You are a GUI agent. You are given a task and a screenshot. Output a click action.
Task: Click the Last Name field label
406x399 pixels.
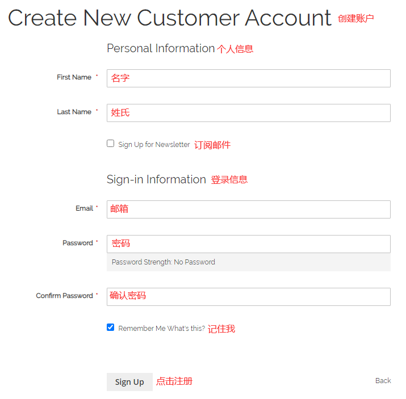click(74, 112)
